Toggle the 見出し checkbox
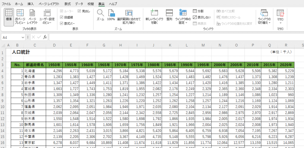This screenshot has height=148, width=304. (79, 11)
